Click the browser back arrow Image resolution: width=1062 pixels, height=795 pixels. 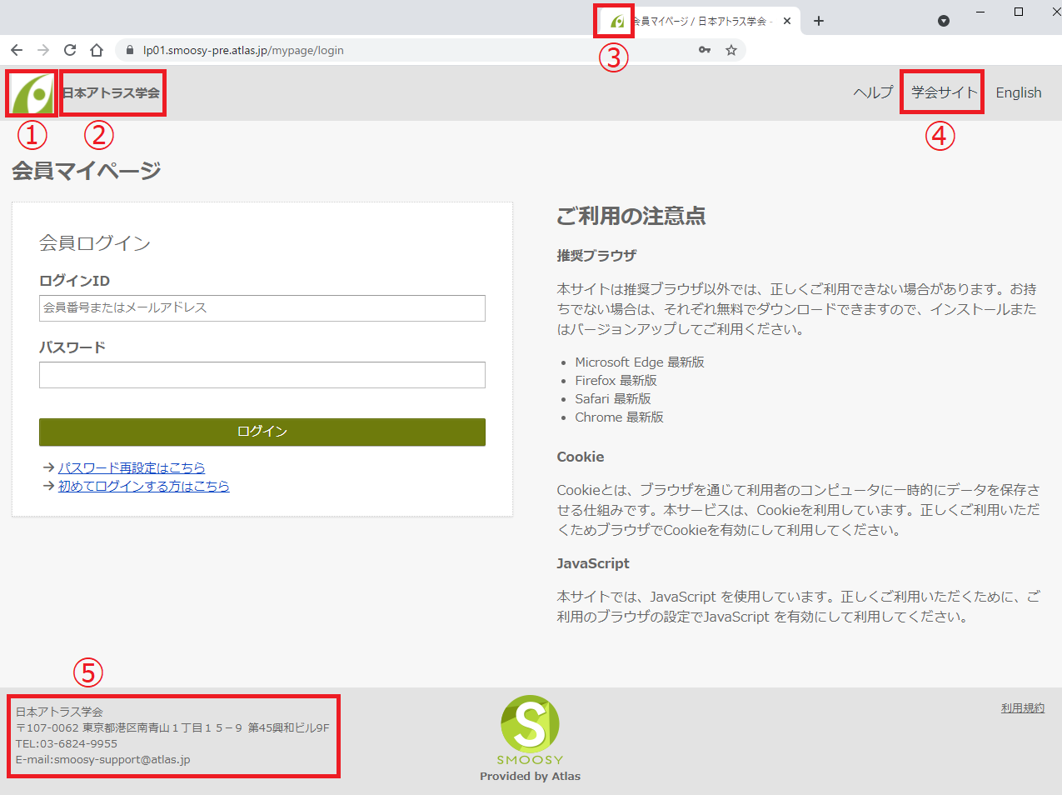[x=17, y=50]
